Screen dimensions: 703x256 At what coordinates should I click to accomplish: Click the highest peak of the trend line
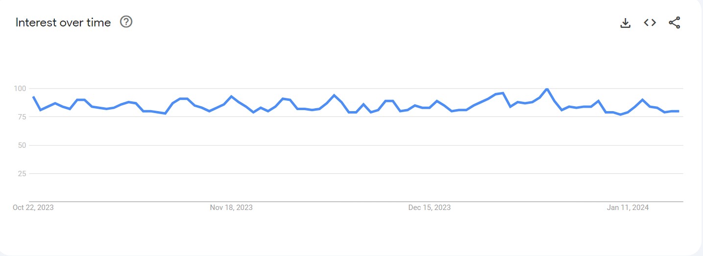tap(547, 89)
